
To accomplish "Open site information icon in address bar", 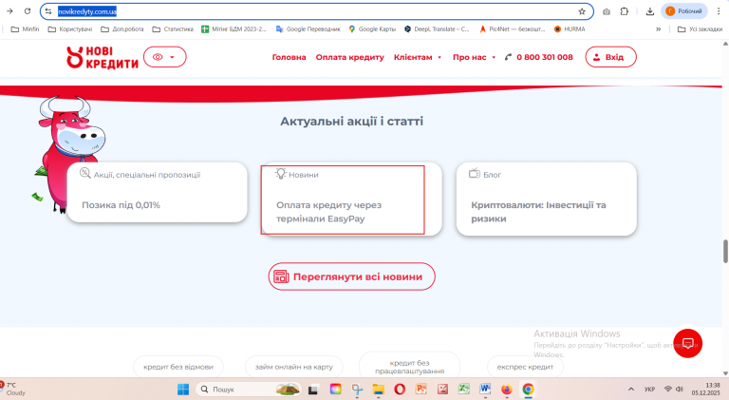I will 48,11.
